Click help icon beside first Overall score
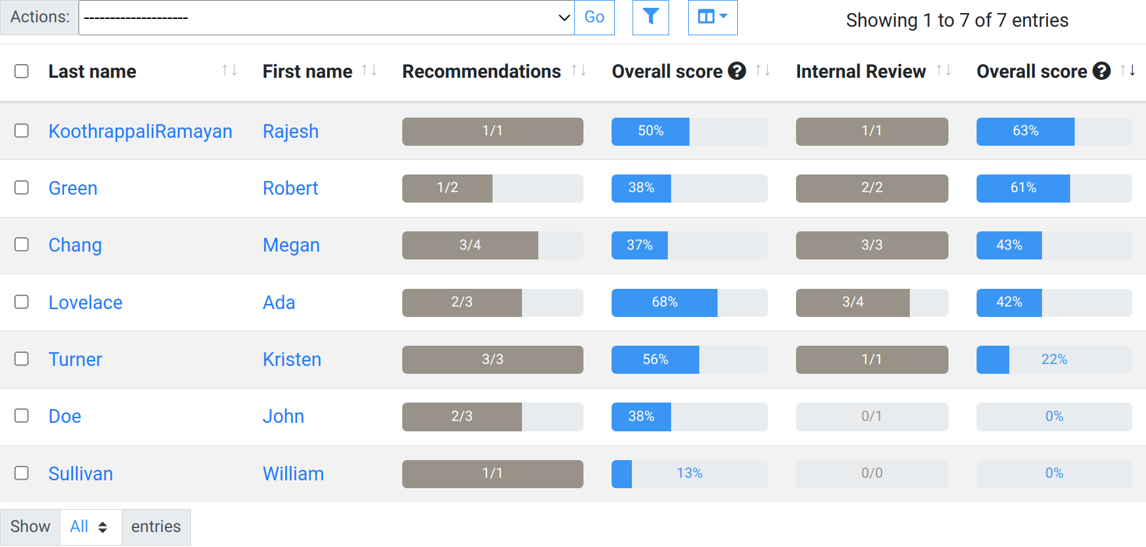The width and height of the screenshot is (1146, 547). point(737,71)
